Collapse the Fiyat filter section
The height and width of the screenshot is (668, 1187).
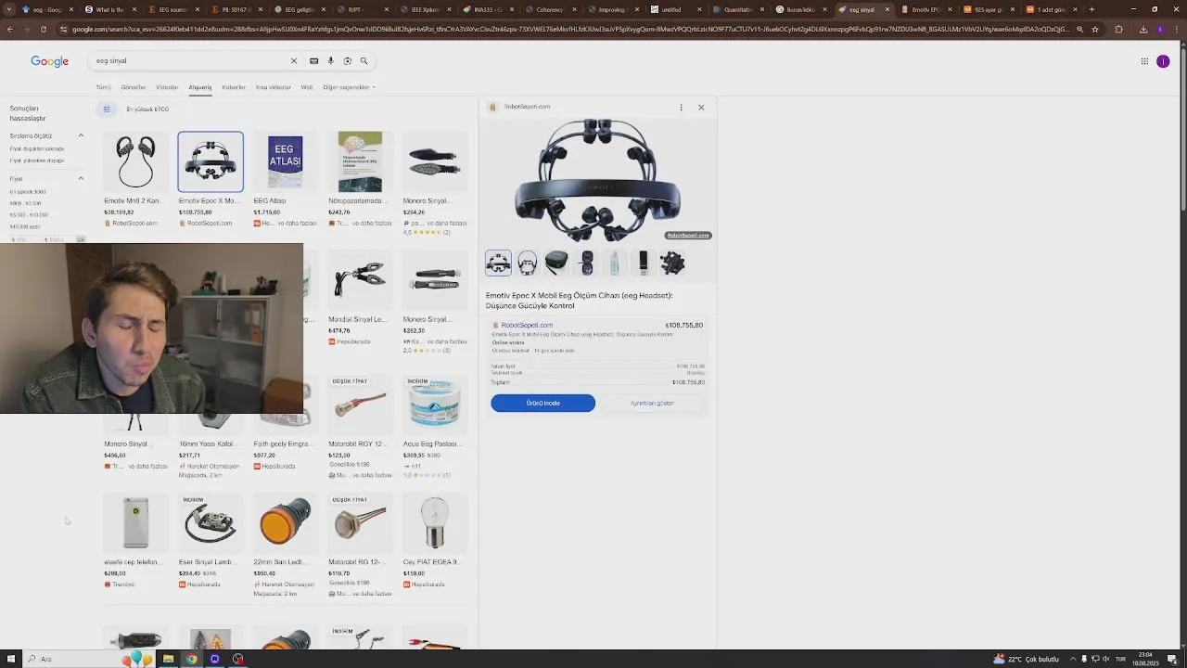(x=81, y=179)
